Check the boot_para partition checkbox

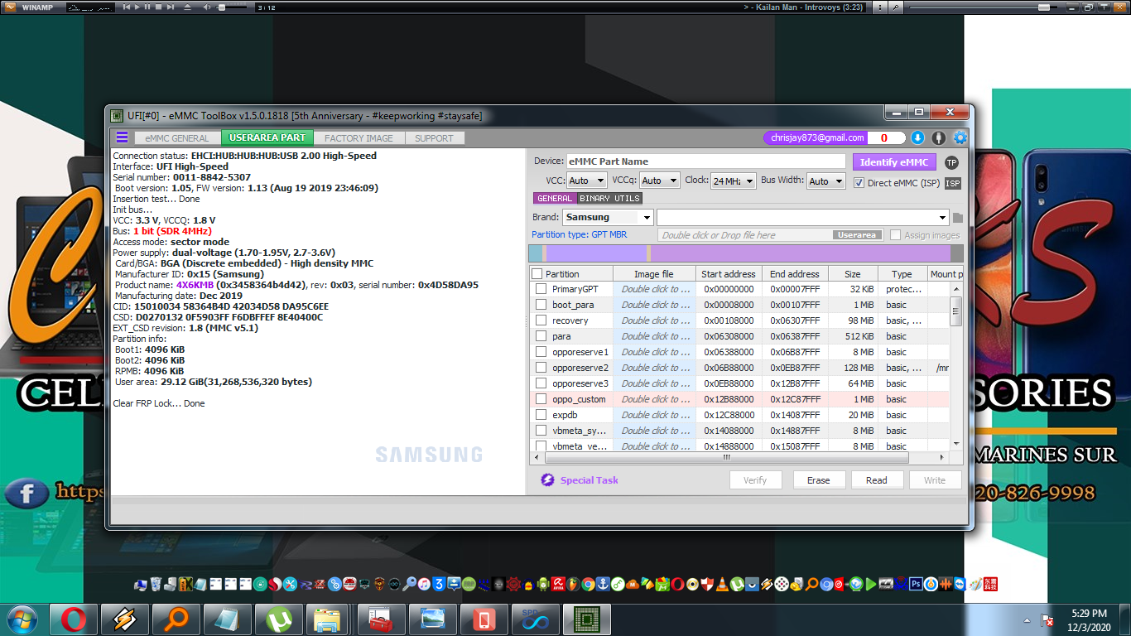tap(541, 305)
